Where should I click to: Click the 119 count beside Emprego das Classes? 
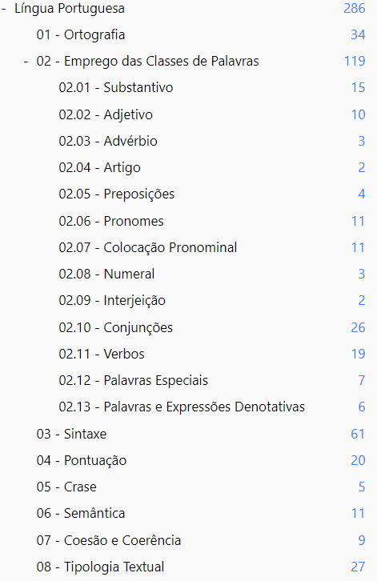[355, 61]
